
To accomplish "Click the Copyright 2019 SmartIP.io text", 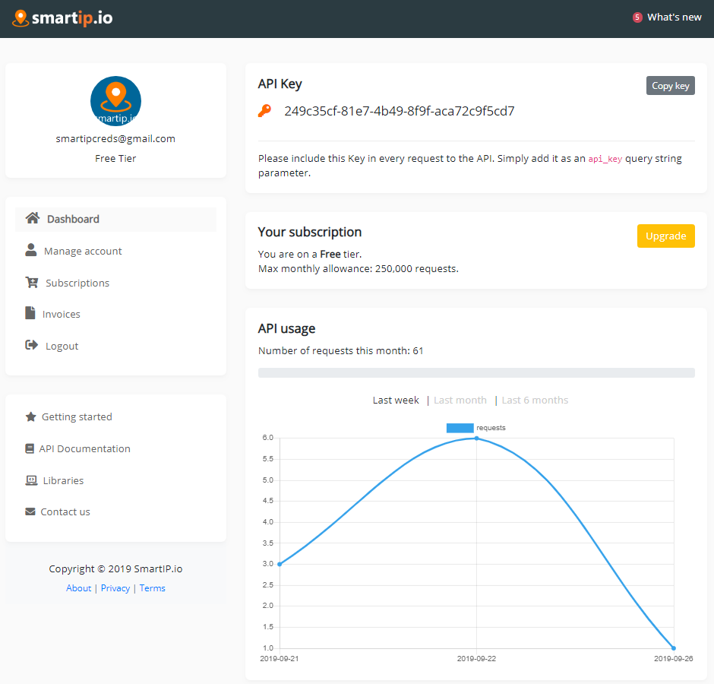I will point(115,569).
